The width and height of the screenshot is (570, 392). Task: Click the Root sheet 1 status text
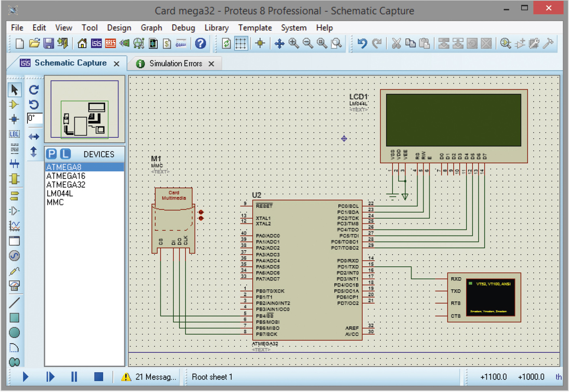[x=212, y=377]
